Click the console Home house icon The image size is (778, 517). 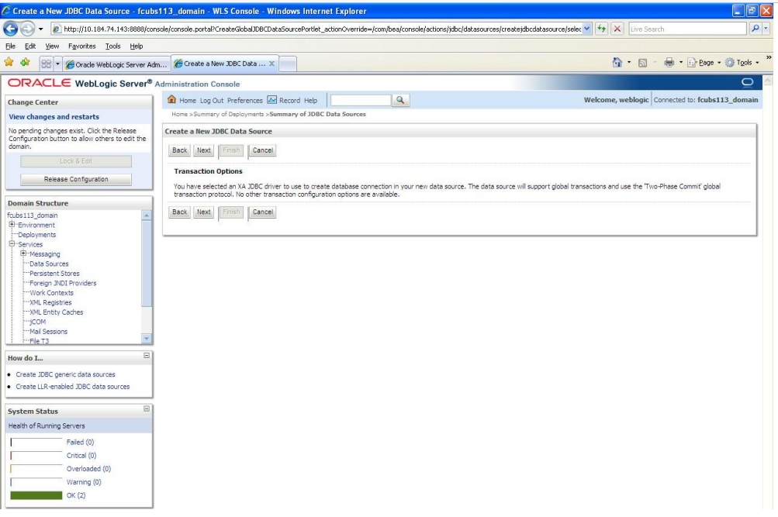[171, 99]
